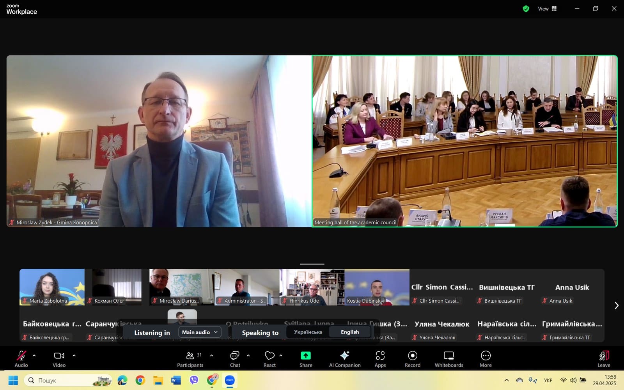624x390 pixels.
Task: Select Marta Zabolotna's video thumbnail
Action: pos(52,287)
